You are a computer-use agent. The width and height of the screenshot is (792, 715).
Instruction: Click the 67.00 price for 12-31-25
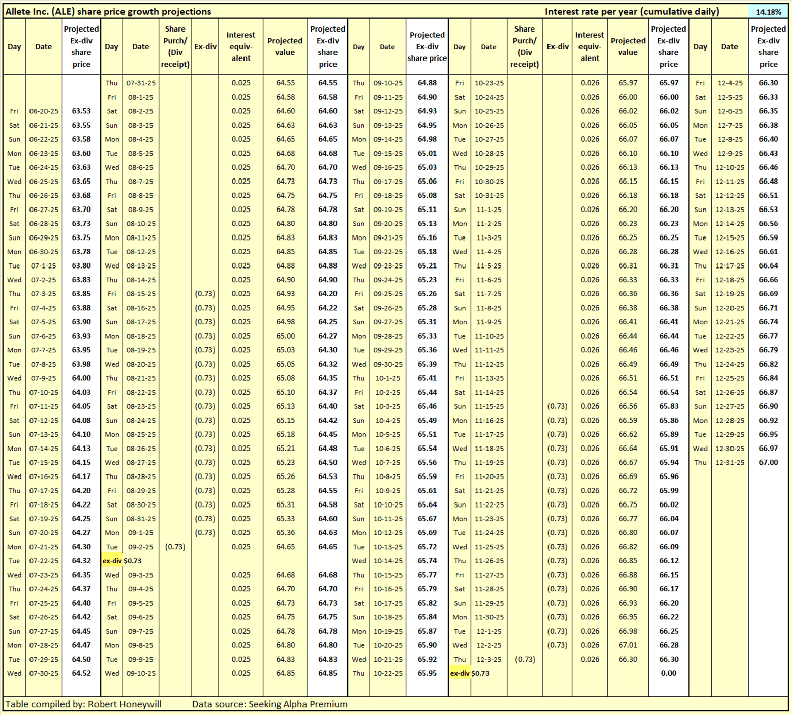[768, 462]
